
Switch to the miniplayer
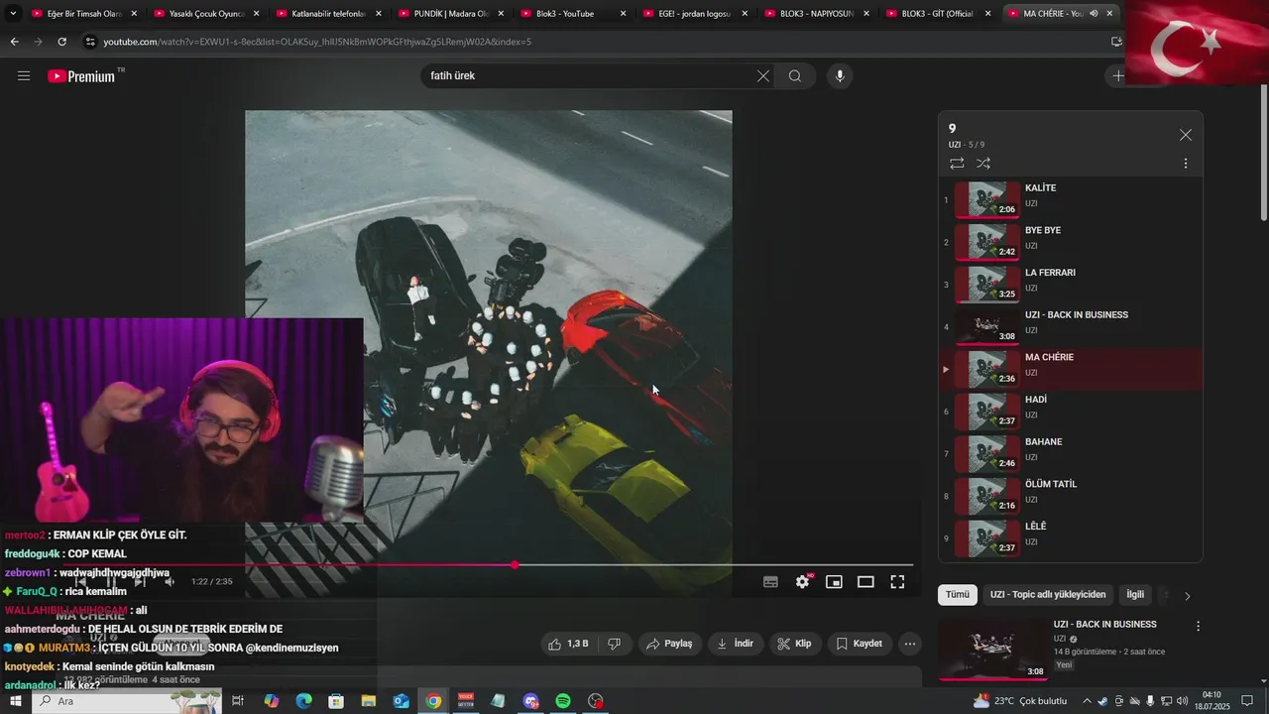point(834,582)
